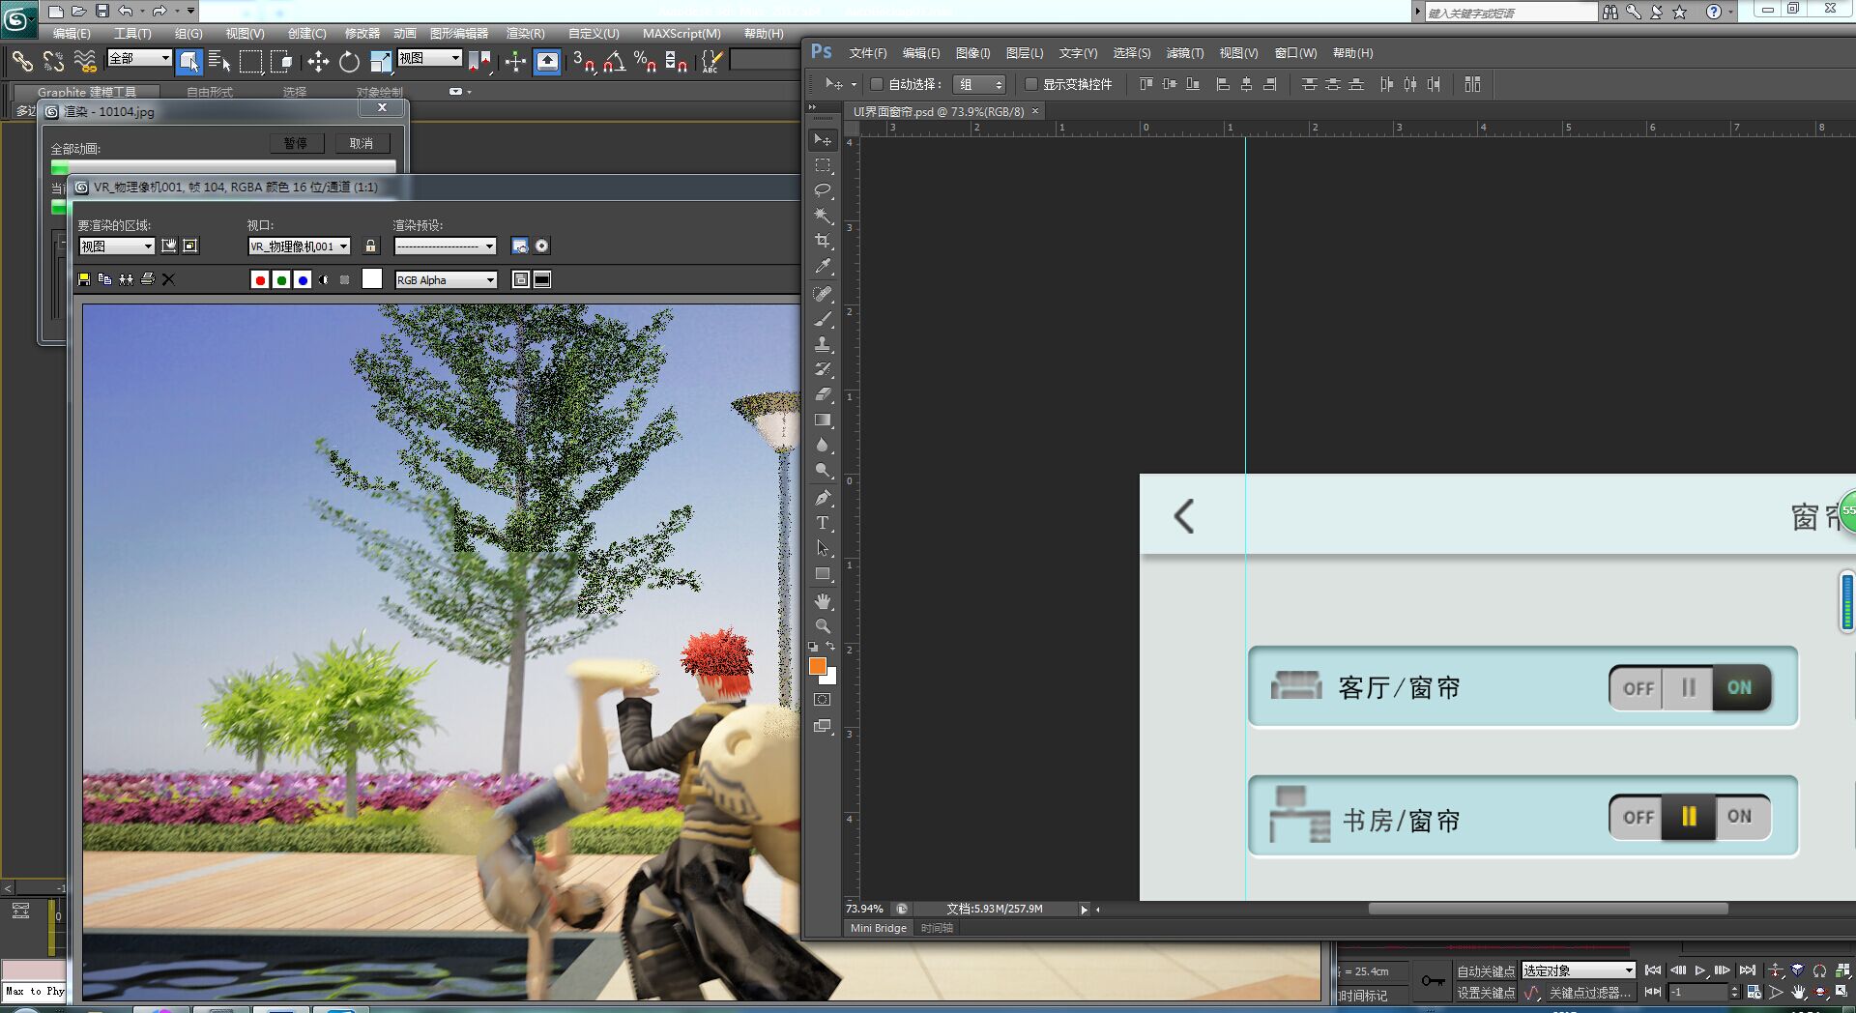Open Photoshop 文件(F) menu

pos(867,53)
